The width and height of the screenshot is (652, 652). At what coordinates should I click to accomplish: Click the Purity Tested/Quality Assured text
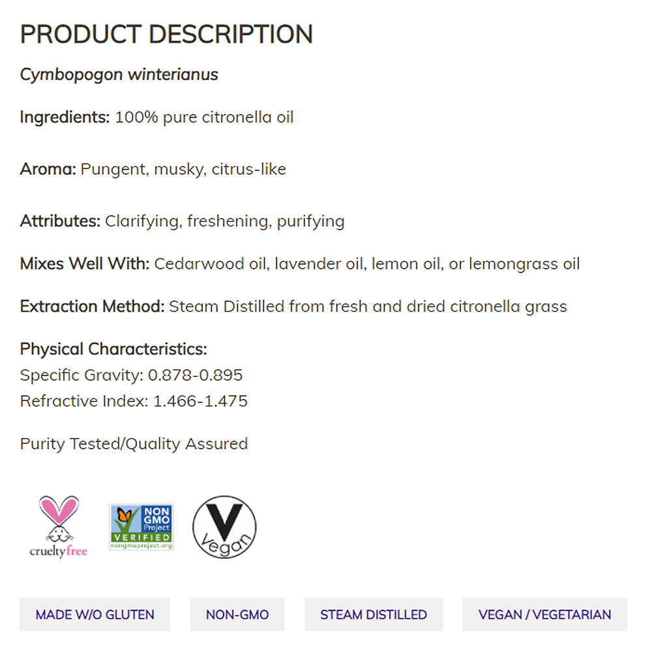click(x=134, y=444)
